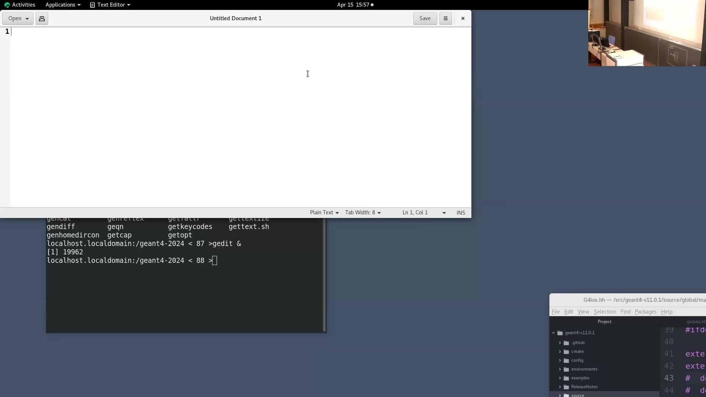Viewport: 706px width, 397px height.
Task: Click Ln 1, Col 1 position indicator
Action: 415,212
